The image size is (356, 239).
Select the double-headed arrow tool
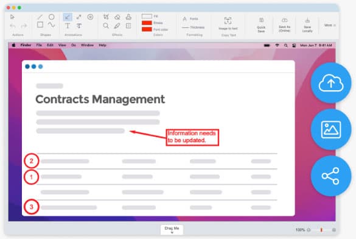(x=79, y=17)
